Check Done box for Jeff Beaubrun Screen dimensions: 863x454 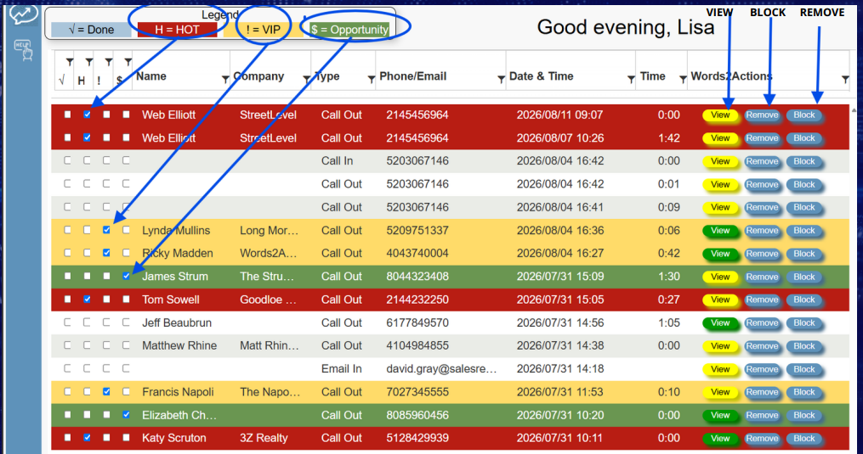[67, 322]
